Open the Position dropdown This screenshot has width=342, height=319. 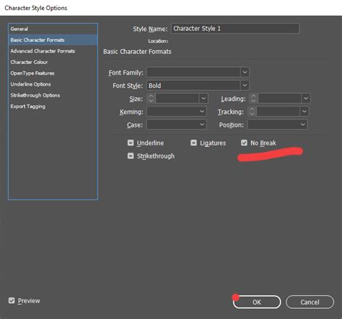278,125
